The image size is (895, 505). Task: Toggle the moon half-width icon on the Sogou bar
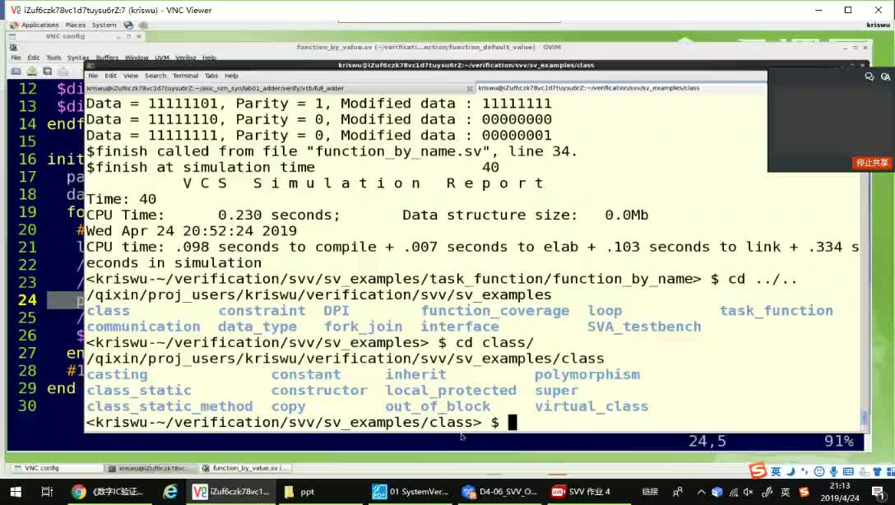[791, 471]
